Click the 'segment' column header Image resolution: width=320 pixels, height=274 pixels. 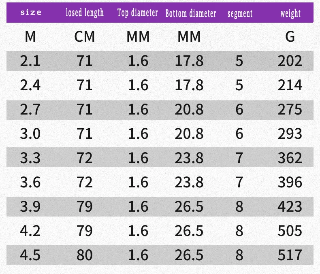tap(240, 14)
